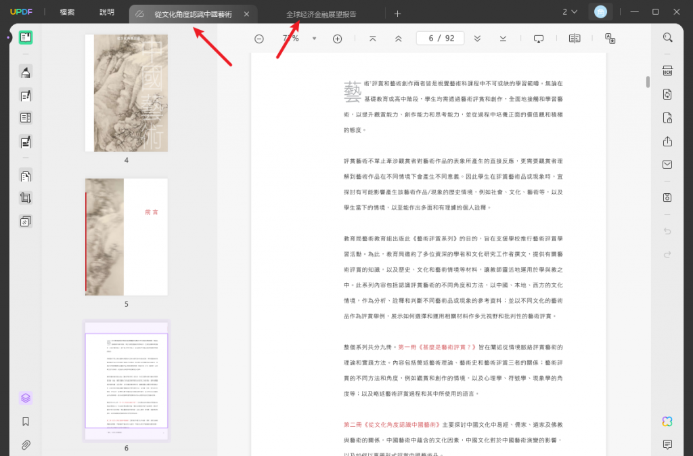Select the Comment highlighter tool
The height and width of the screenshot is (456, 693).
pos(26,72)
